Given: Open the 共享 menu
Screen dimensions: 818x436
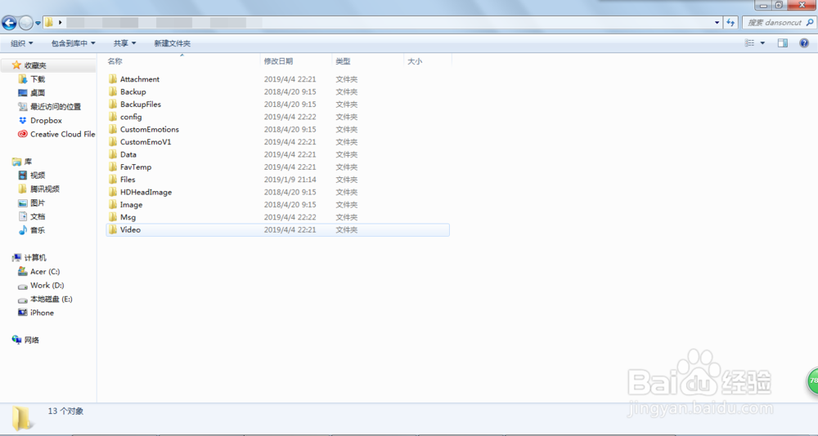Looking at the screenshot, I should [x=124, y=43].
